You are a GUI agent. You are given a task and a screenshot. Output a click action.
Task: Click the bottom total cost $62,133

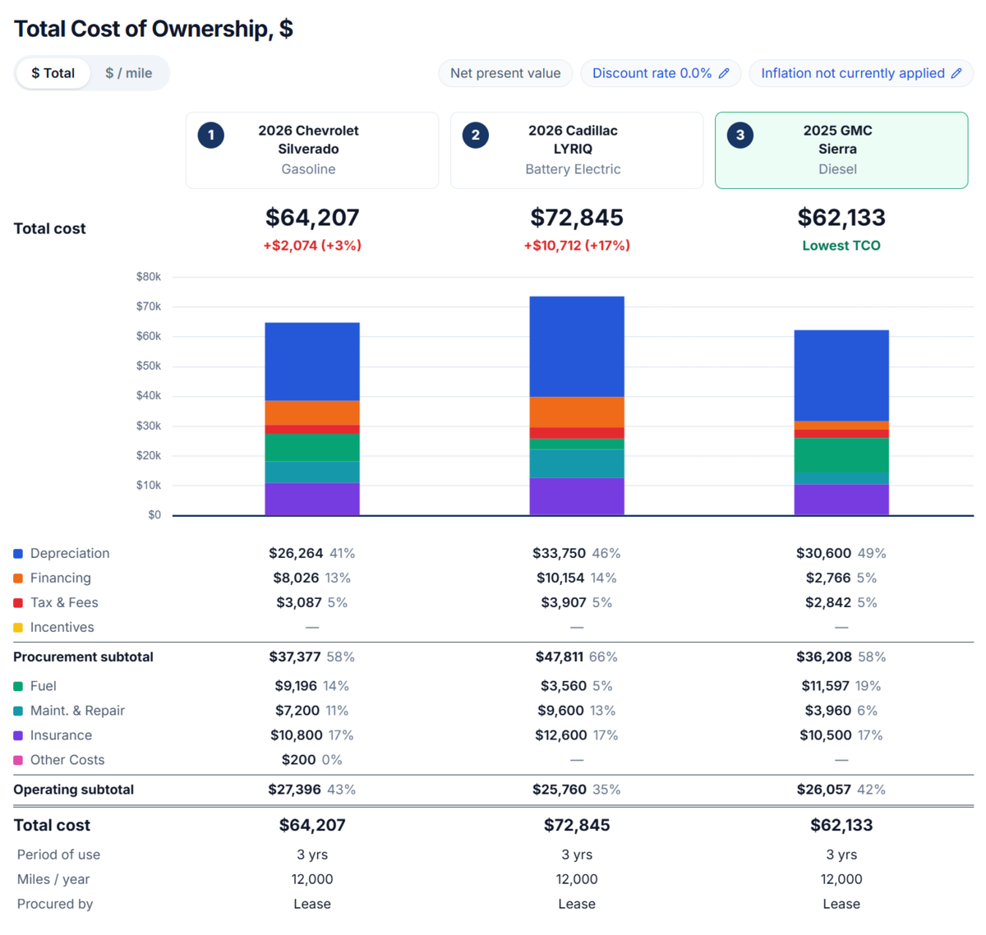pyautogui.click(x=841, y=826)
